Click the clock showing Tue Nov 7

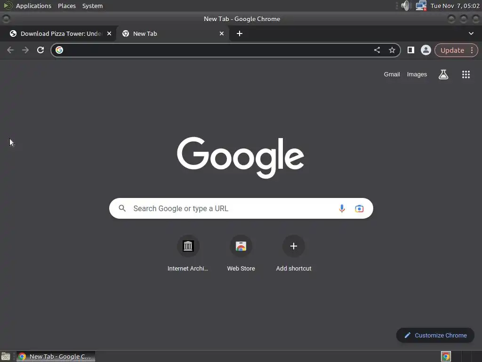pos(455,6)
